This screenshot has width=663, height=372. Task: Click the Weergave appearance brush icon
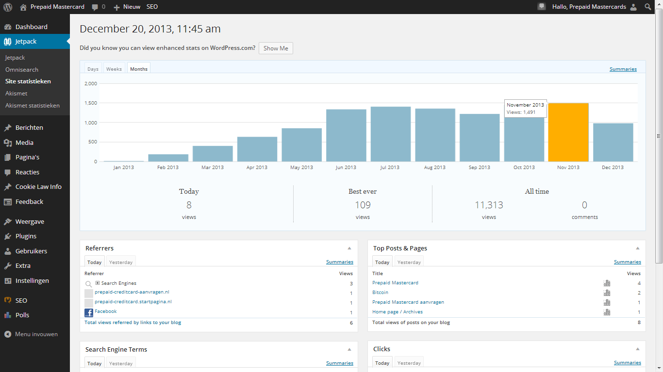pos(8,221)
